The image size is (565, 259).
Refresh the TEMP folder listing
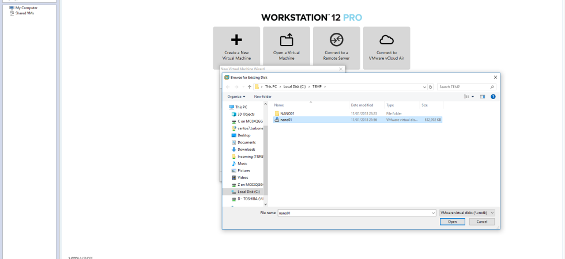[x=430, y=87]
